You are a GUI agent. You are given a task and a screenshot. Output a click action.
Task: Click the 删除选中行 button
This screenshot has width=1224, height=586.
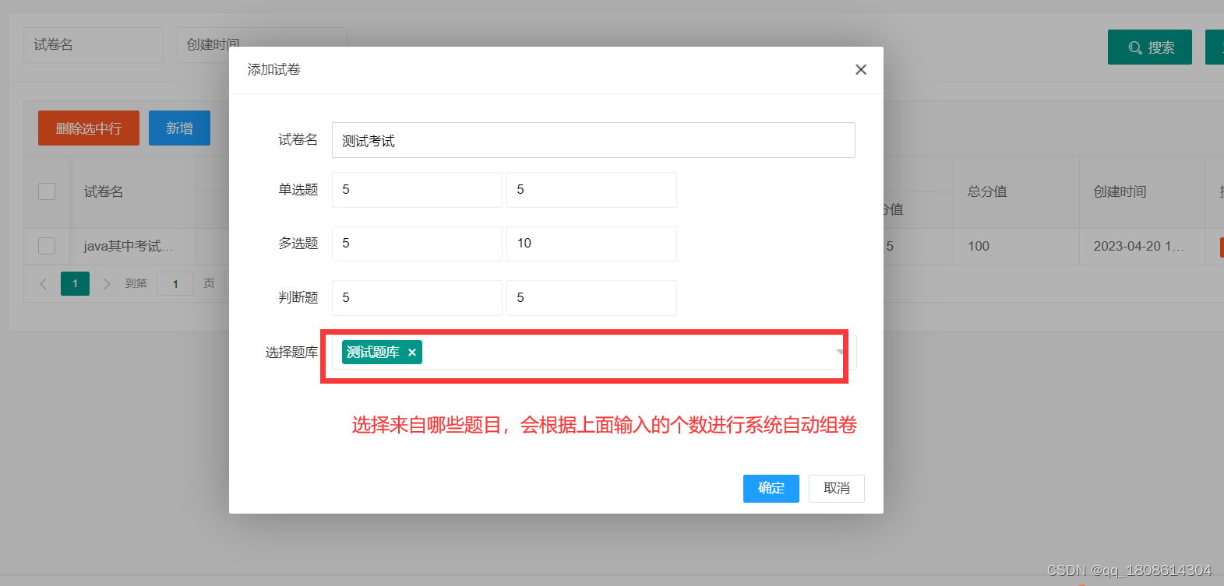(89, 128)
